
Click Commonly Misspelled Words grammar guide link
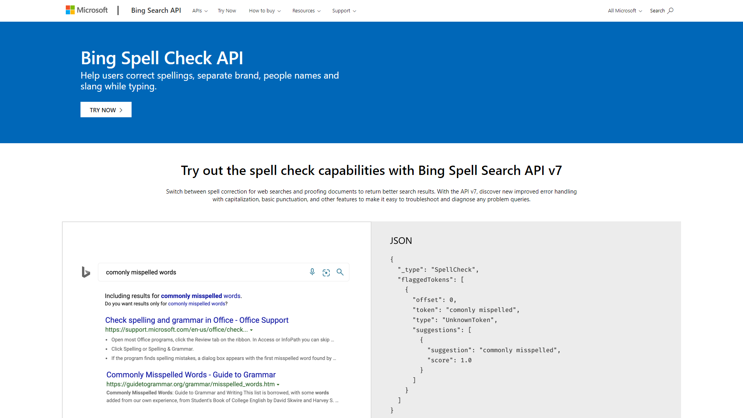point(190,375)
